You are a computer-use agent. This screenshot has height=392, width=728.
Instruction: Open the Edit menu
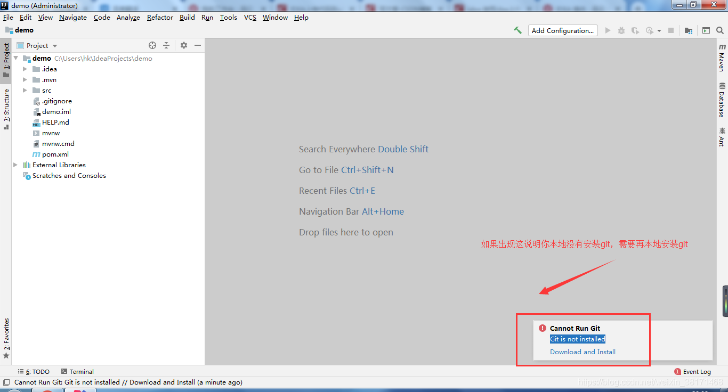(26, 17)
